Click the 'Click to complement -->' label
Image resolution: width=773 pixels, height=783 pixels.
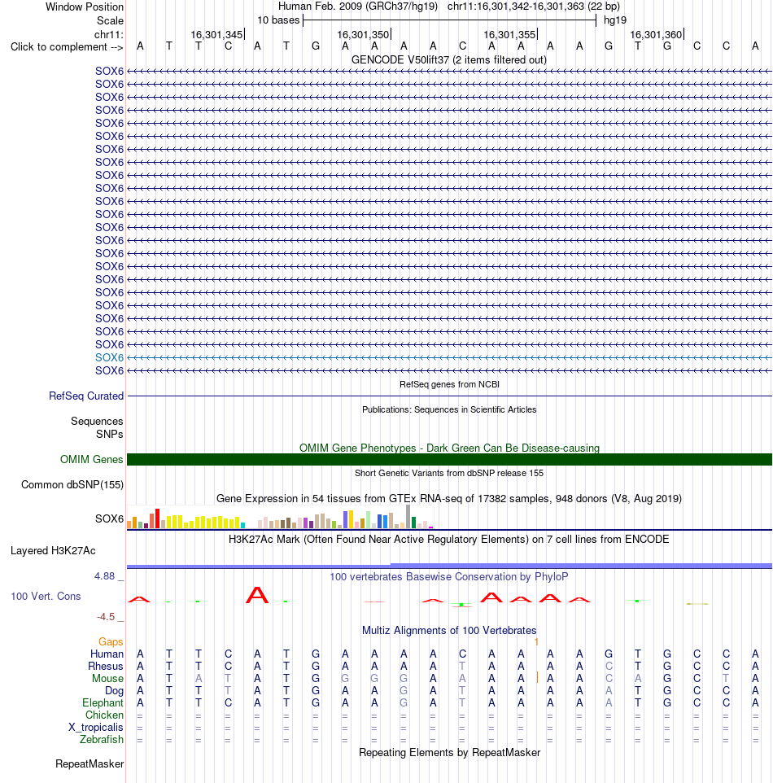click(x=67, y=47)
